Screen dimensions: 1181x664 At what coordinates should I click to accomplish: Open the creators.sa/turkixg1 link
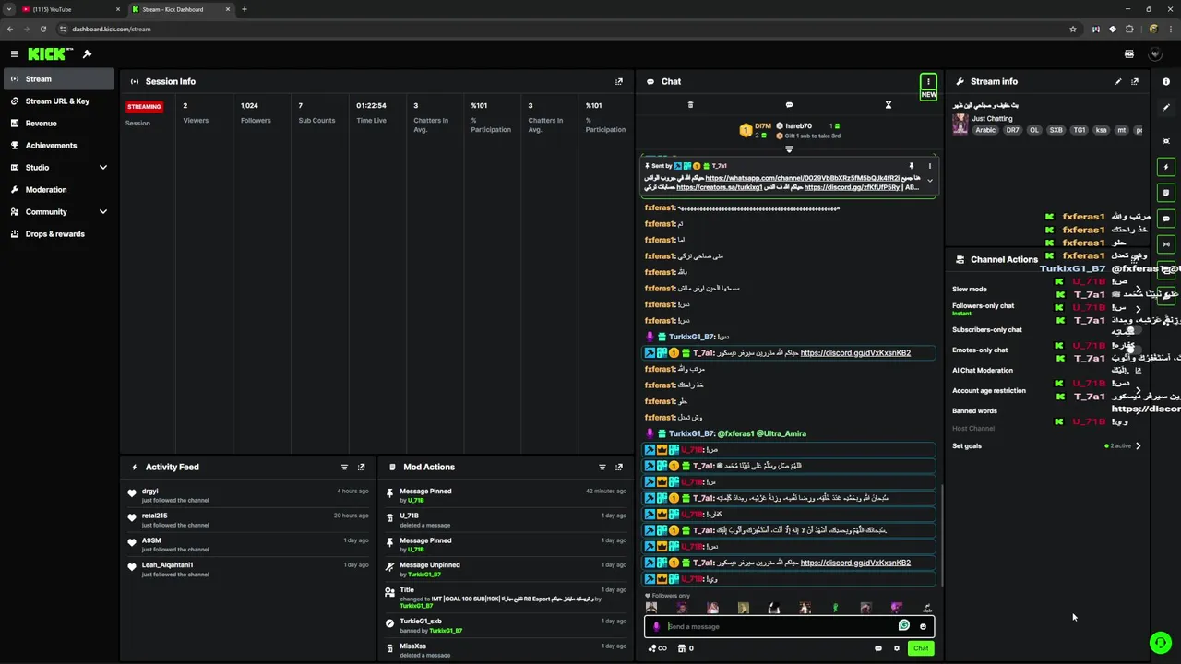(720, 187)
